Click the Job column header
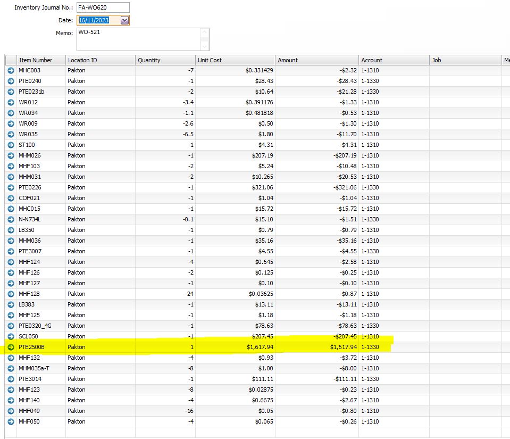The width and height of the screenshot is (510, 439). (x=465, y=60)
